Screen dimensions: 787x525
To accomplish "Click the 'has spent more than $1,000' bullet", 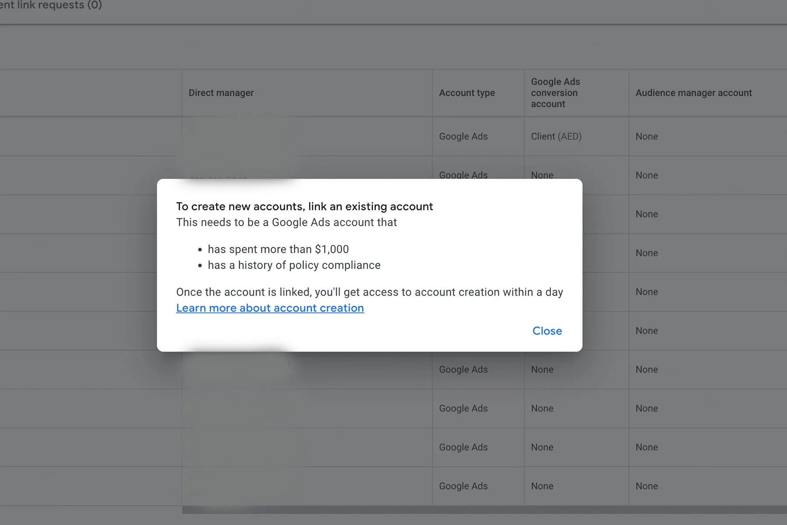I will pyautogui.click(x=278, y=249).
